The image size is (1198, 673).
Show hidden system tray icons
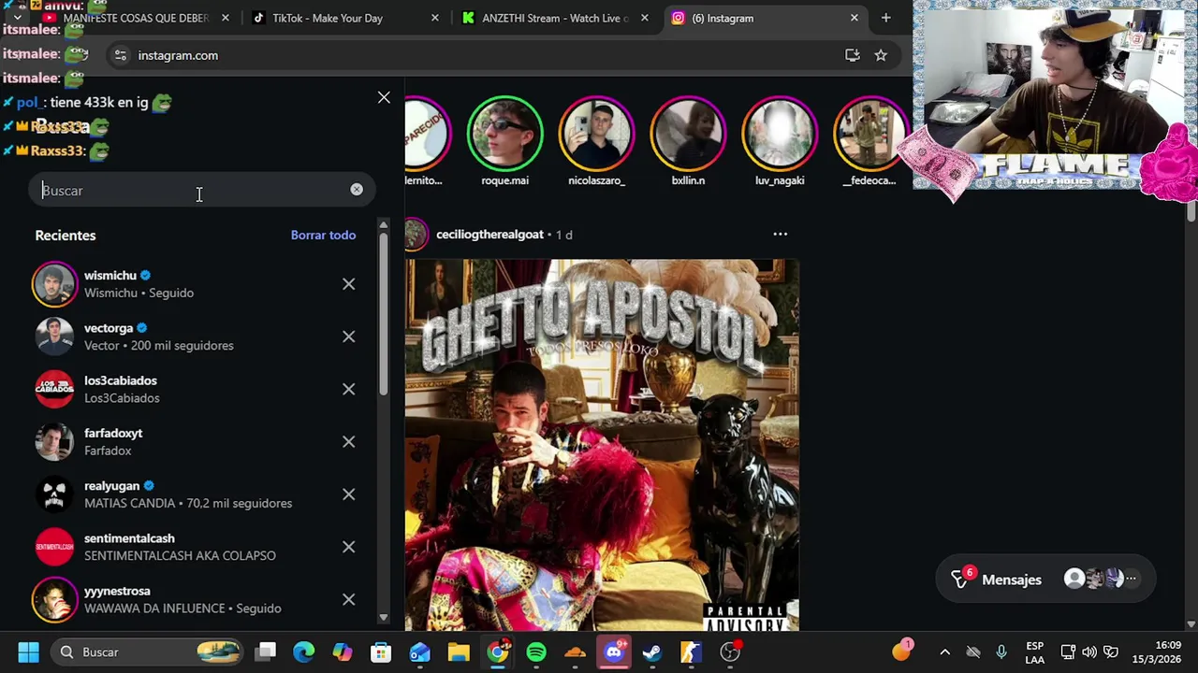[944, 652]
